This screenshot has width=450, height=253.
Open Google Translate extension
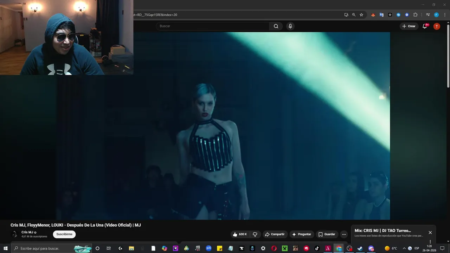tap(381, 15)
